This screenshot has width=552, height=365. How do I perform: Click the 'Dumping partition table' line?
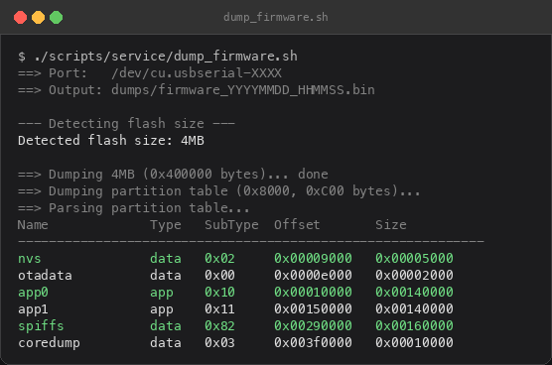219,191
